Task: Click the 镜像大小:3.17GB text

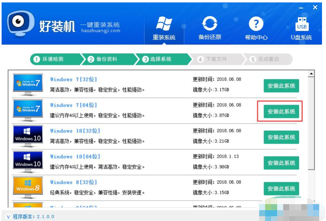Action: point(211,90)
